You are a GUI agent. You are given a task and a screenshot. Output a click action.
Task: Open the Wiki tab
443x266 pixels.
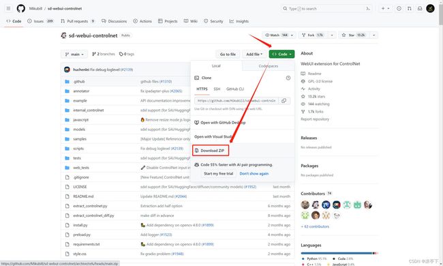(x=191, y=21)
